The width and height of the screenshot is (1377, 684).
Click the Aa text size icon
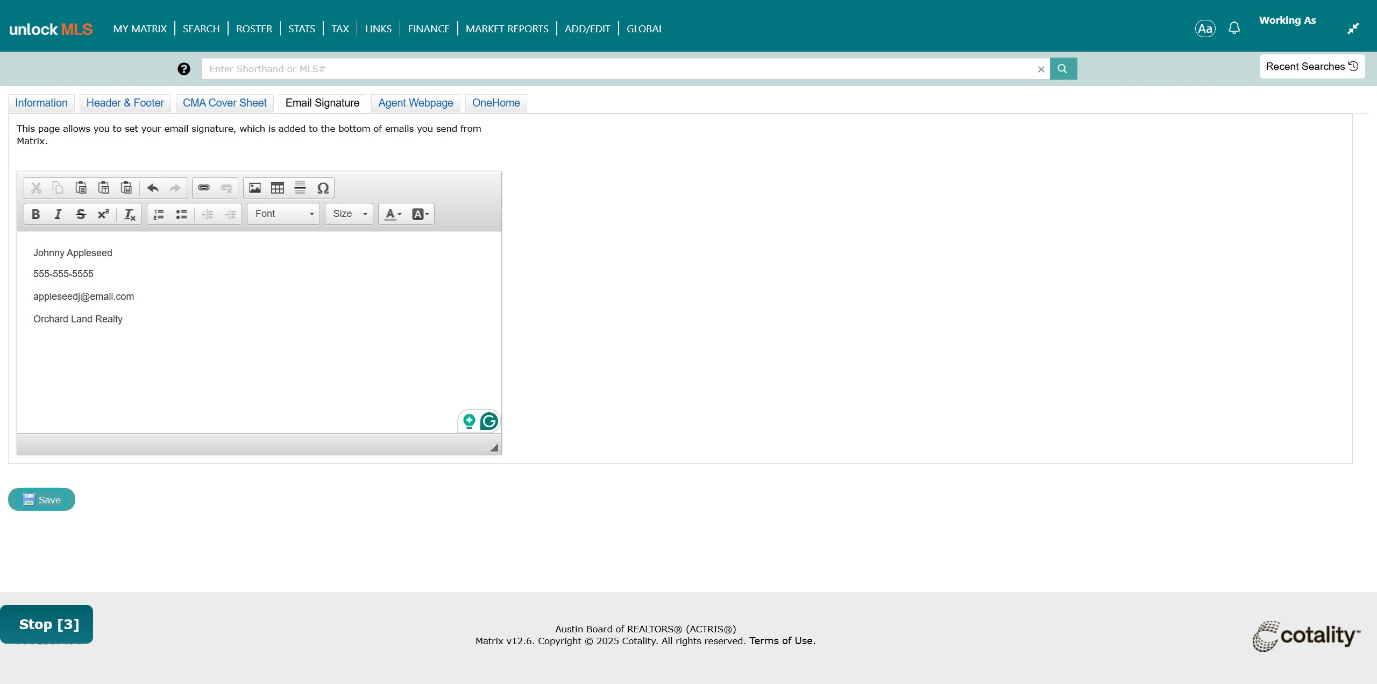click(1205, 29)
